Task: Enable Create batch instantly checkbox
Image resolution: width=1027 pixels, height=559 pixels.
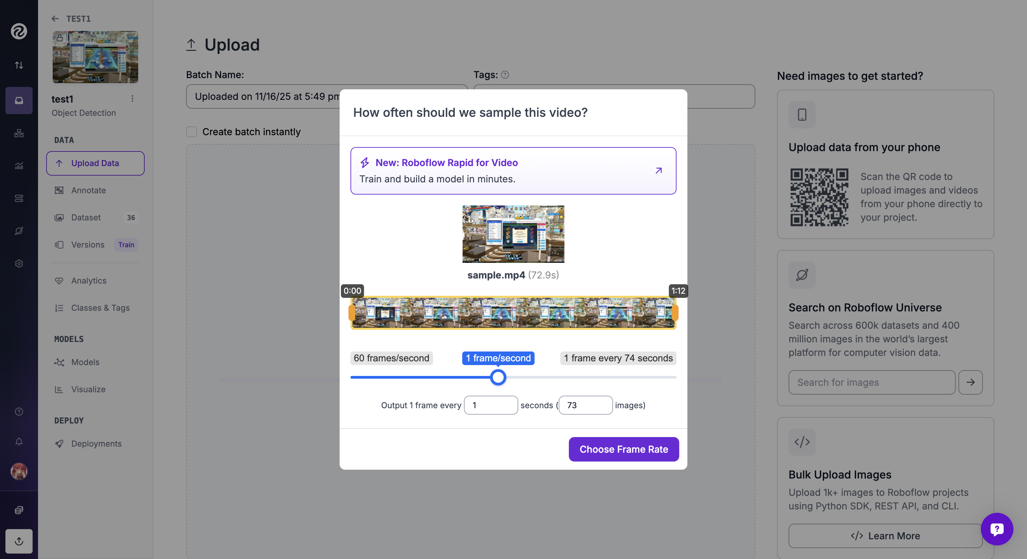Action: point(192,131)
